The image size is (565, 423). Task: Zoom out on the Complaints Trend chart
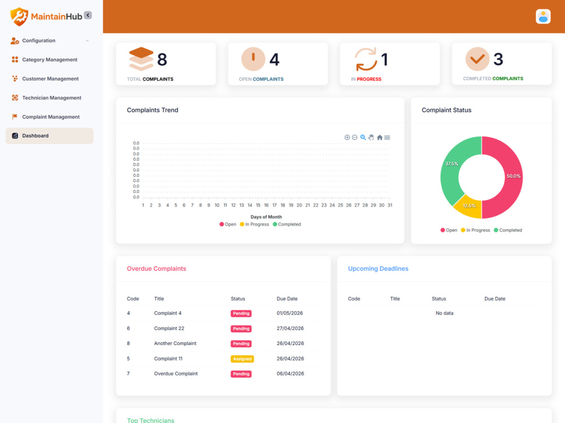[355, 138]
